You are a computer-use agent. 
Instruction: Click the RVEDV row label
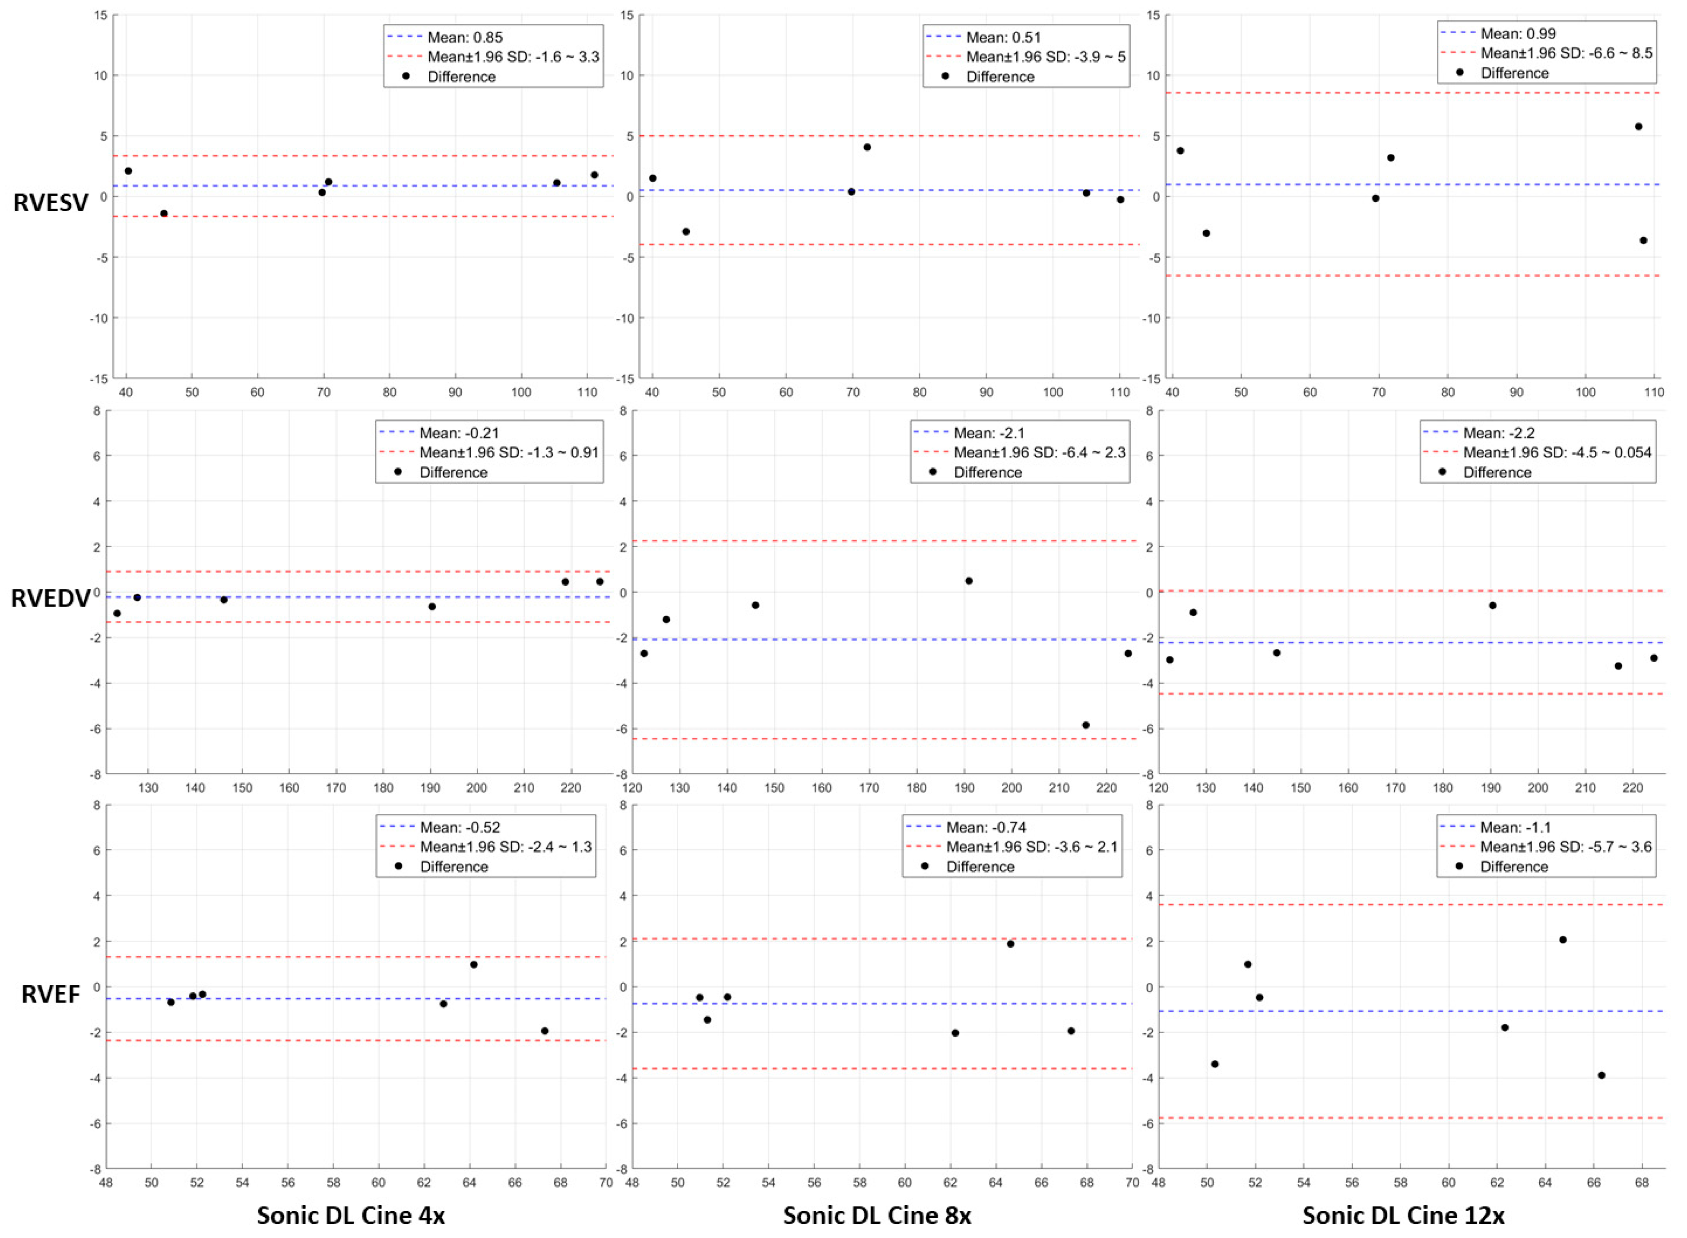pos(51,599)
